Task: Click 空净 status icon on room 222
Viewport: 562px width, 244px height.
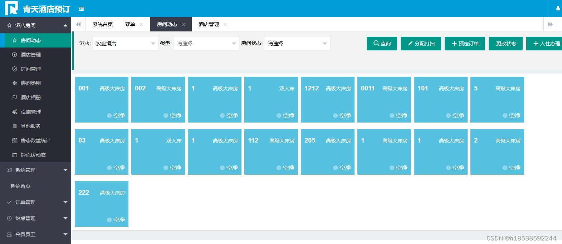Action: 109,220
